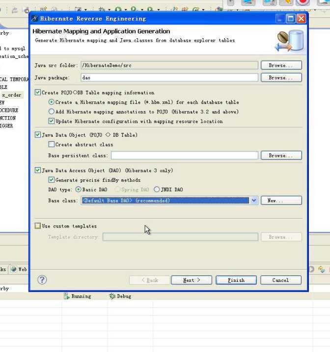
Task: Cancel the reverse engineering wizard
Action: click(x=281, y=280)
